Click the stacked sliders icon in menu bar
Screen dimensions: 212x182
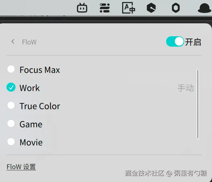[x=105, y=8]
